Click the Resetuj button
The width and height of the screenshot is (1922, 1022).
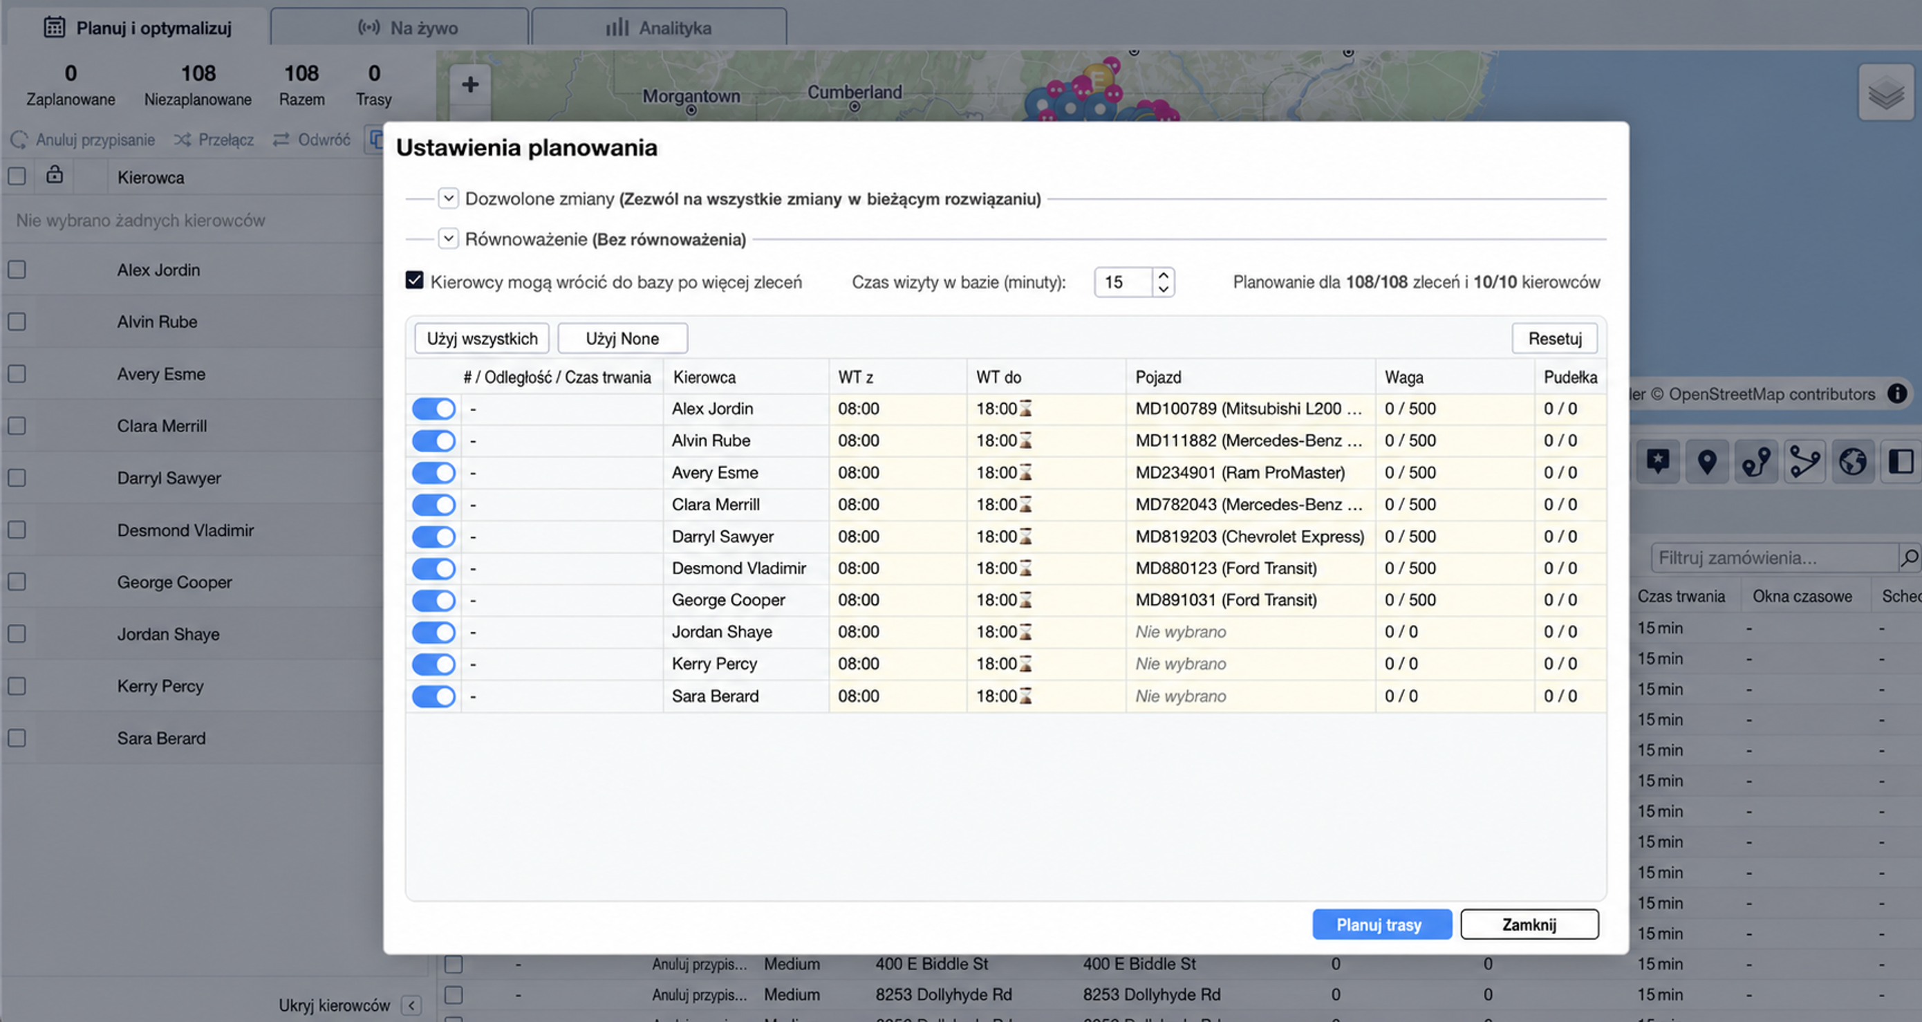click(x=1555, y=339)
